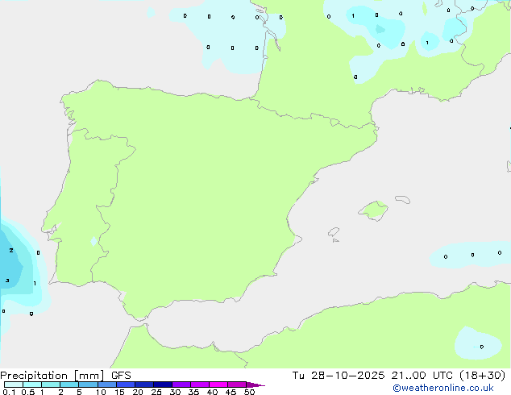Click the island of Ibiza on the map

pos(334,232)
